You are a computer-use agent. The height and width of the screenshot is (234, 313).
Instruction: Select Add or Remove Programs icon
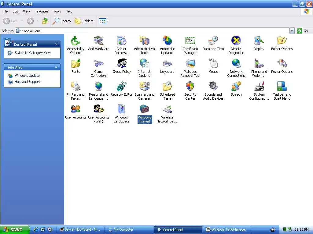(121, 41)
